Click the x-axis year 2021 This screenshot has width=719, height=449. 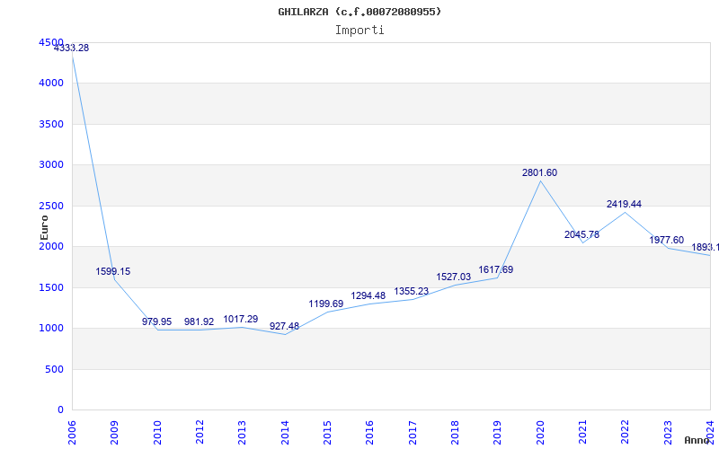pos(582,432)
